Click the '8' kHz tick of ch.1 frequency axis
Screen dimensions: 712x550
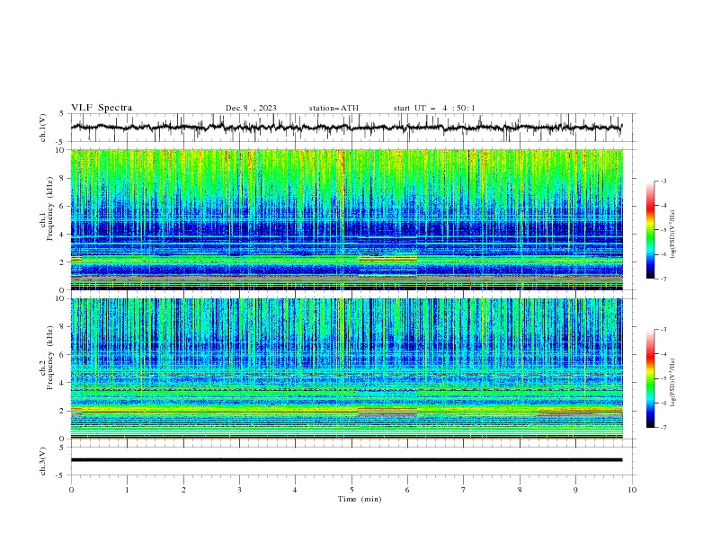(62, 178)
